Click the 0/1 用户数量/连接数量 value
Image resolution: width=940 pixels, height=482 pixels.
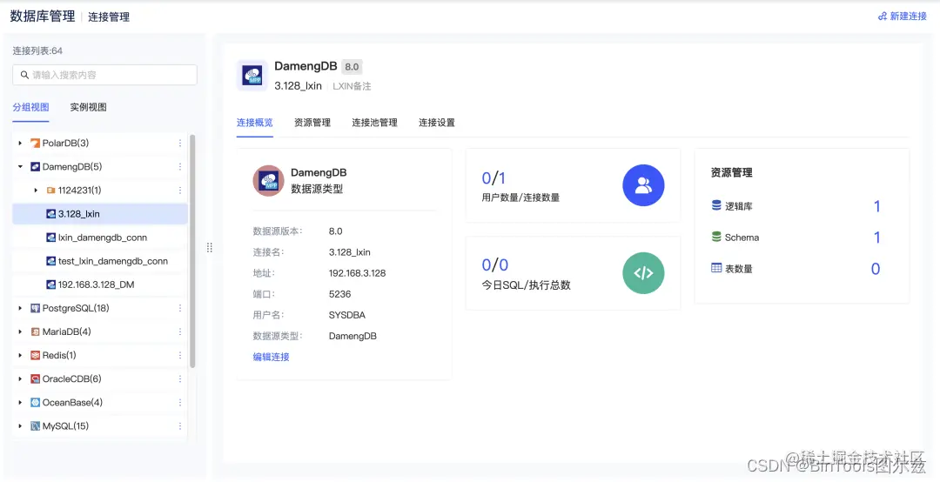click(x=494, y=178)
